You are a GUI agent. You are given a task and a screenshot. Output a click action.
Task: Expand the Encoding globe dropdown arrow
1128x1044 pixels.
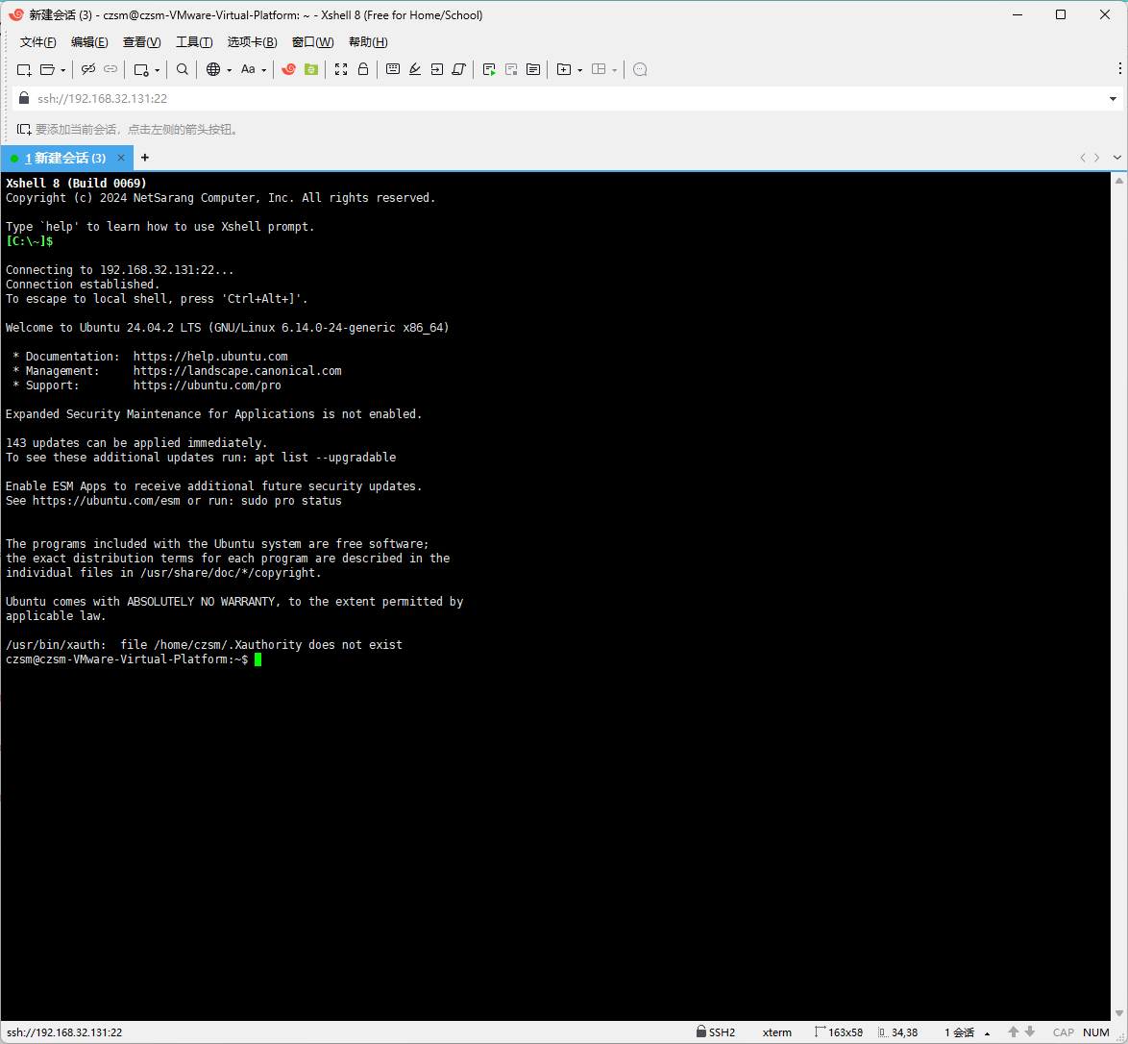coord(230,70)
